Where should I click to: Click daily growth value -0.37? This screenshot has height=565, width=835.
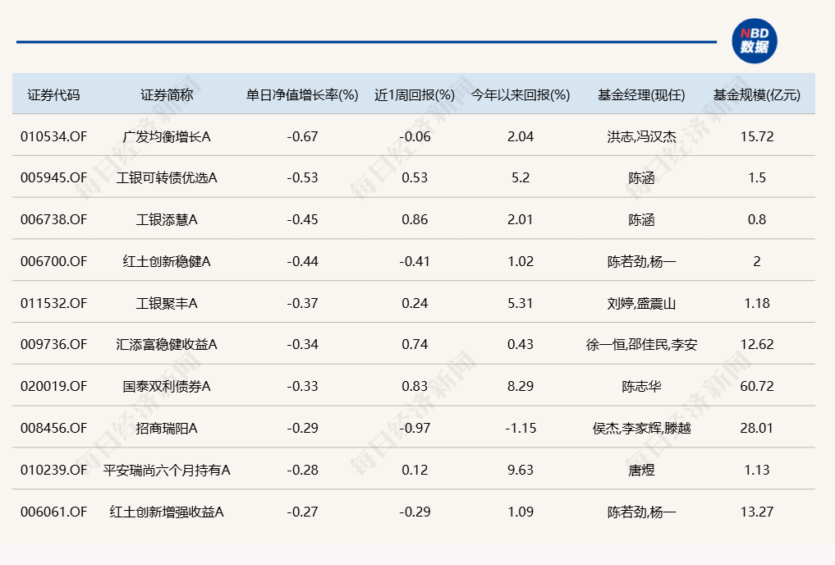(302, 303)
